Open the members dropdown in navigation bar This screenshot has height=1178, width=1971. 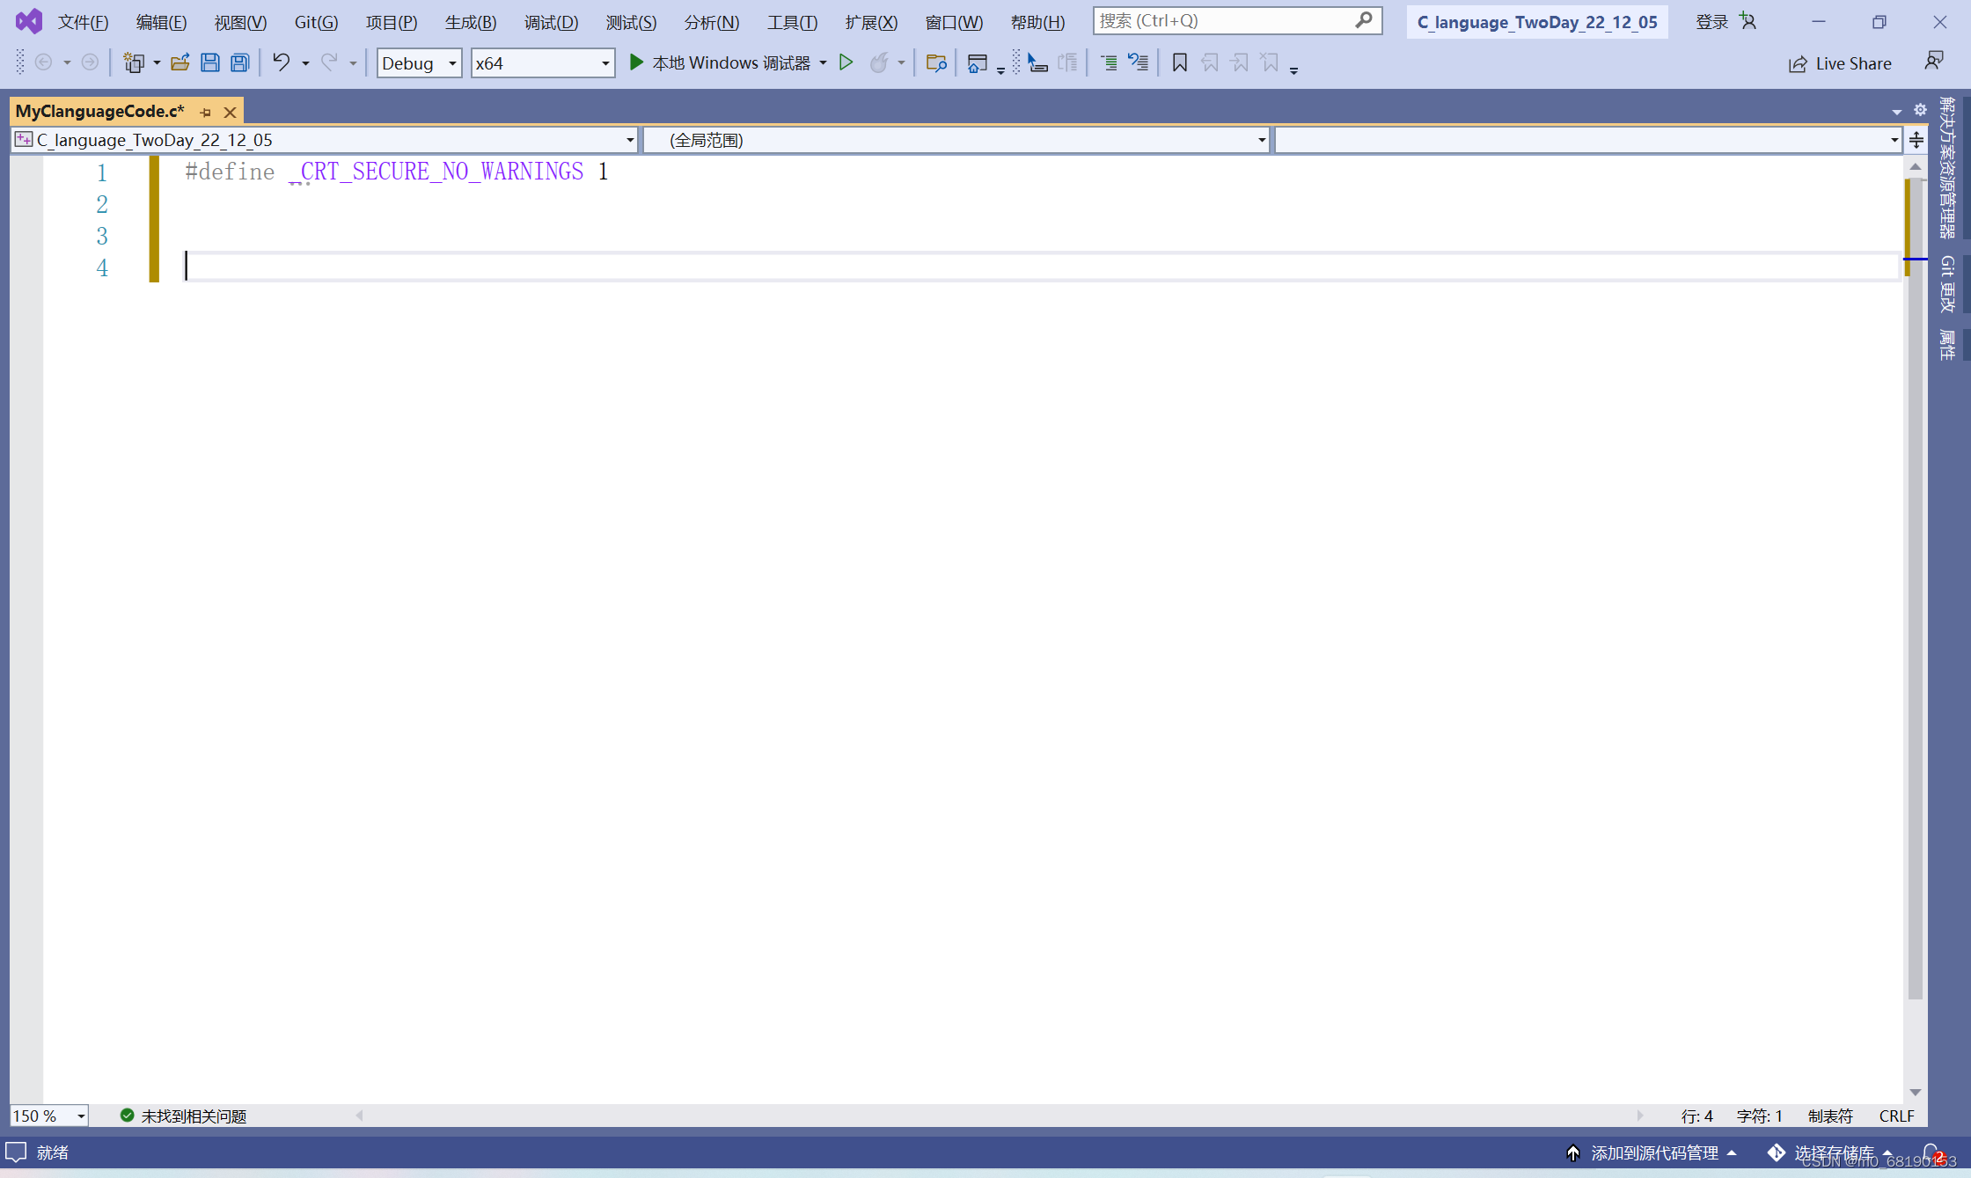pyautogui.click(x=1588, y=140)
